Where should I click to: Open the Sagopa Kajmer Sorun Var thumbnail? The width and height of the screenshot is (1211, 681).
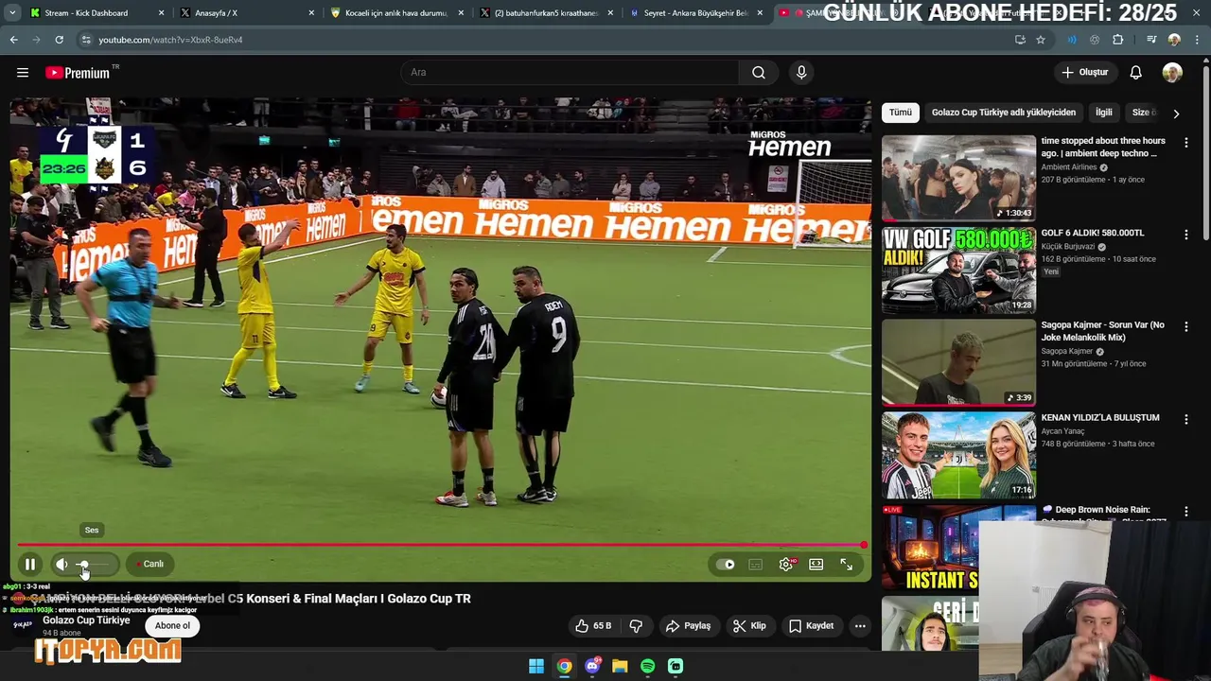pyautogui.click(x=958, y=362)
